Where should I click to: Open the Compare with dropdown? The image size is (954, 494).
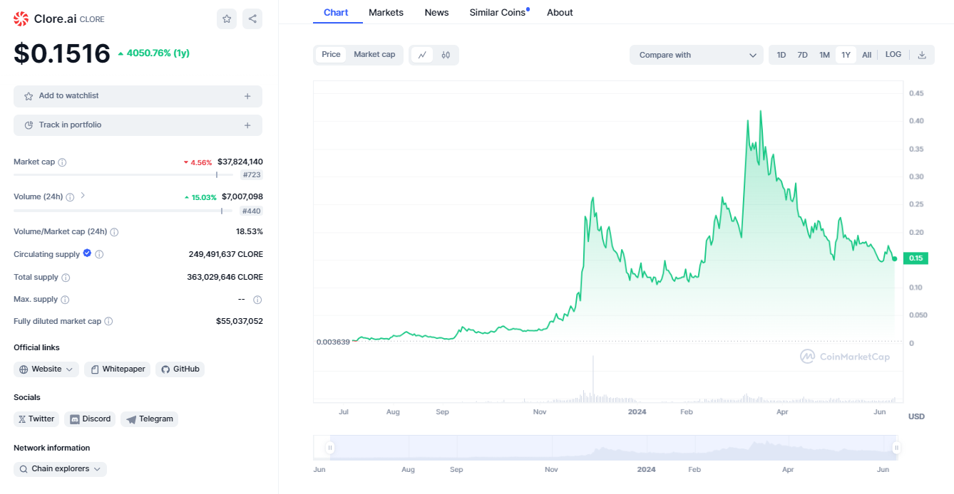[696, 55]
